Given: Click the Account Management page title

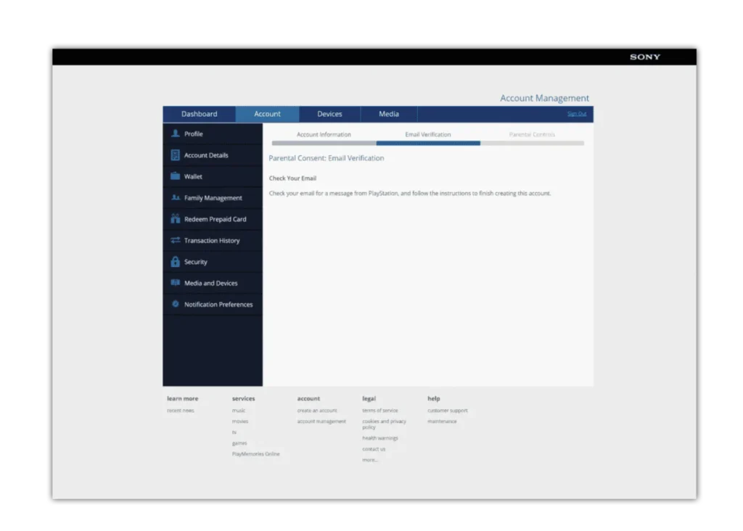Looking at the screenshot, I should [544, 98].
